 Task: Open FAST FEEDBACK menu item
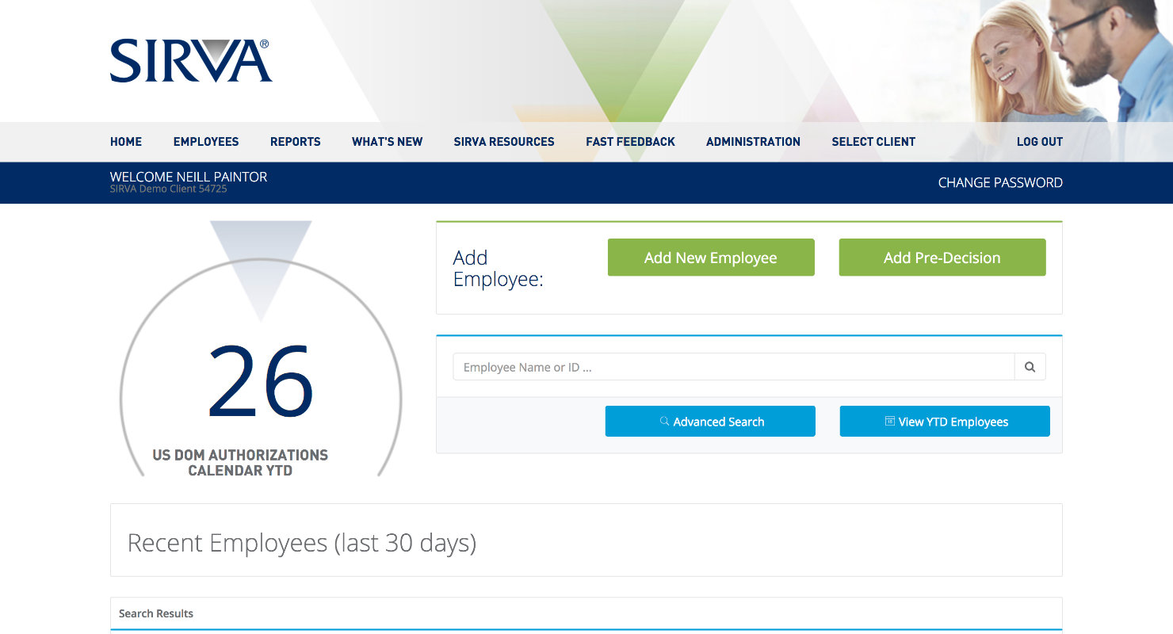(x=631, y=142)
